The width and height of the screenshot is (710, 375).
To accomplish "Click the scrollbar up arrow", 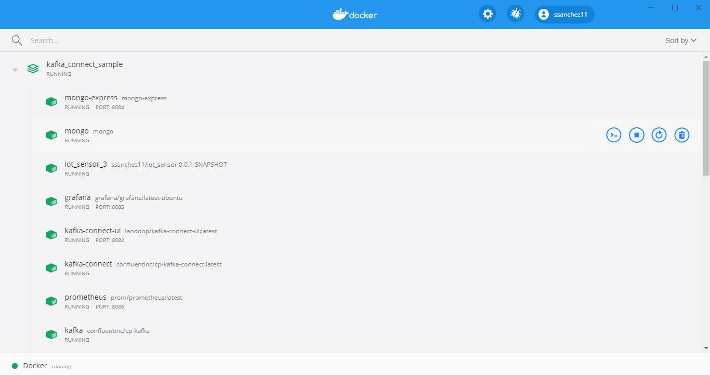I will [706, 56].
